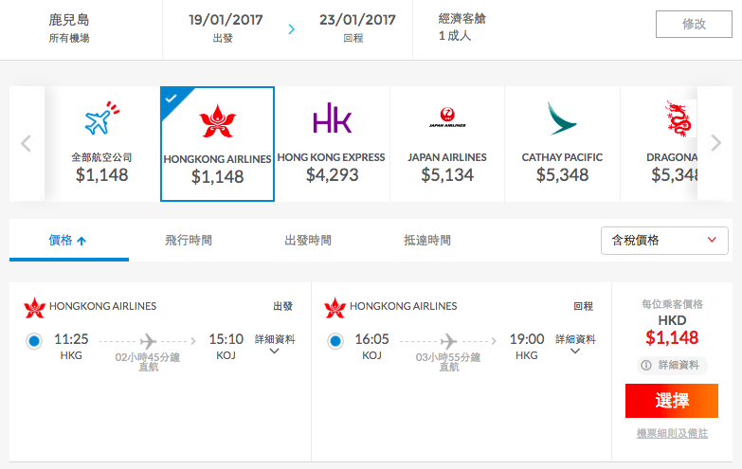Viewport: 742px width, 469px height.
Task: Click the info icon under $1,148 price
Action: tap(646, 366)
